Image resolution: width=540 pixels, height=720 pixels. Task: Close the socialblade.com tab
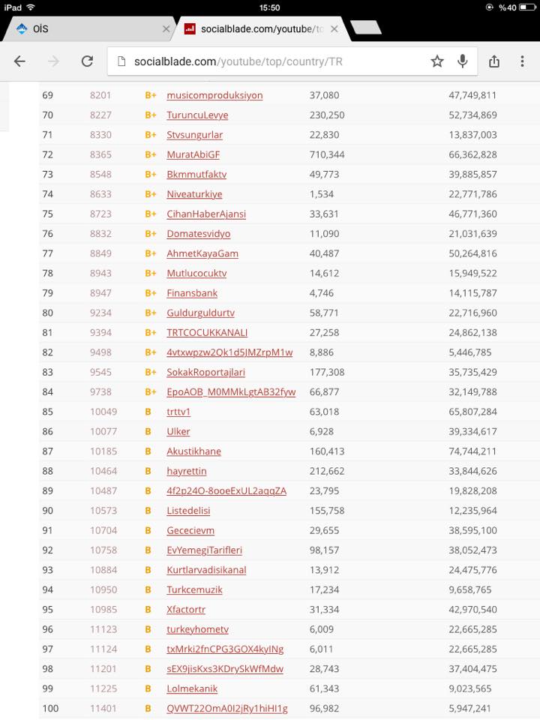(x=334, y=29)
